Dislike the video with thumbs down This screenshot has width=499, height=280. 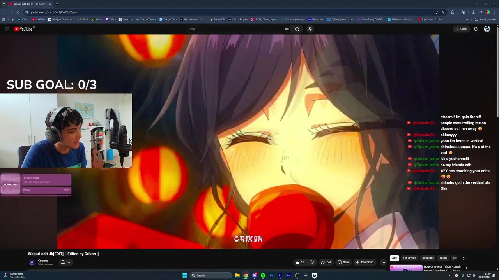point(311,262)
